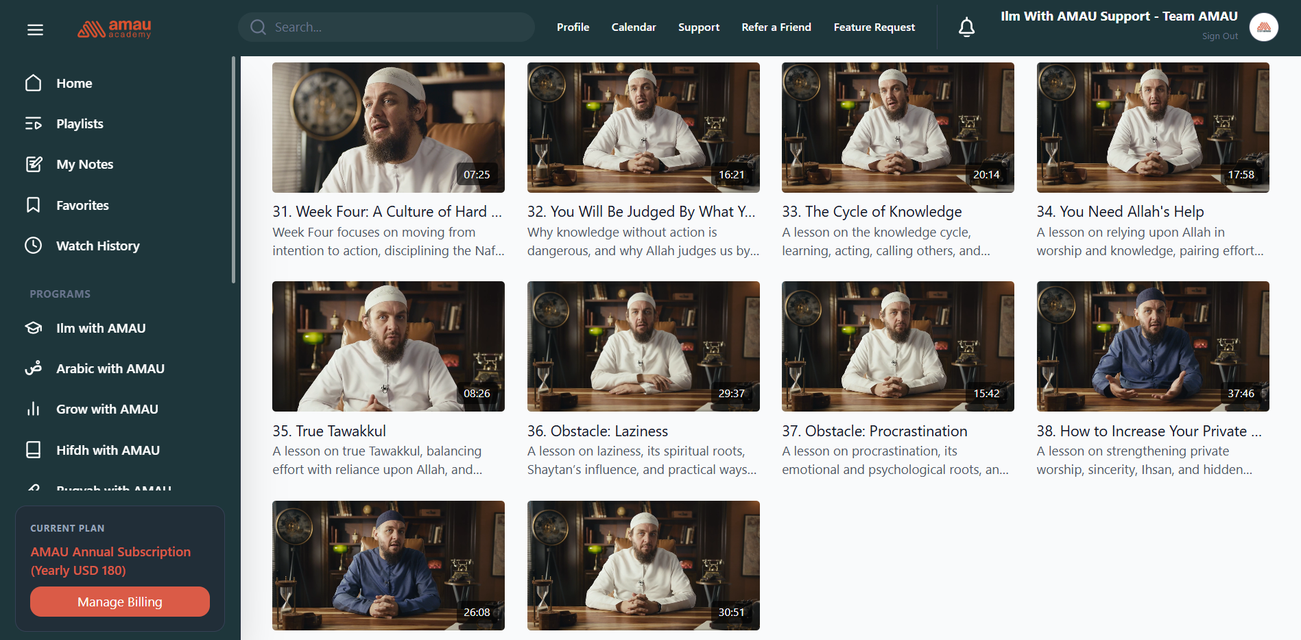Click the Arabic with AMAU letter icon
Image resolution: width=1301 pixels, height=640 pixels.
click(34, 368)
